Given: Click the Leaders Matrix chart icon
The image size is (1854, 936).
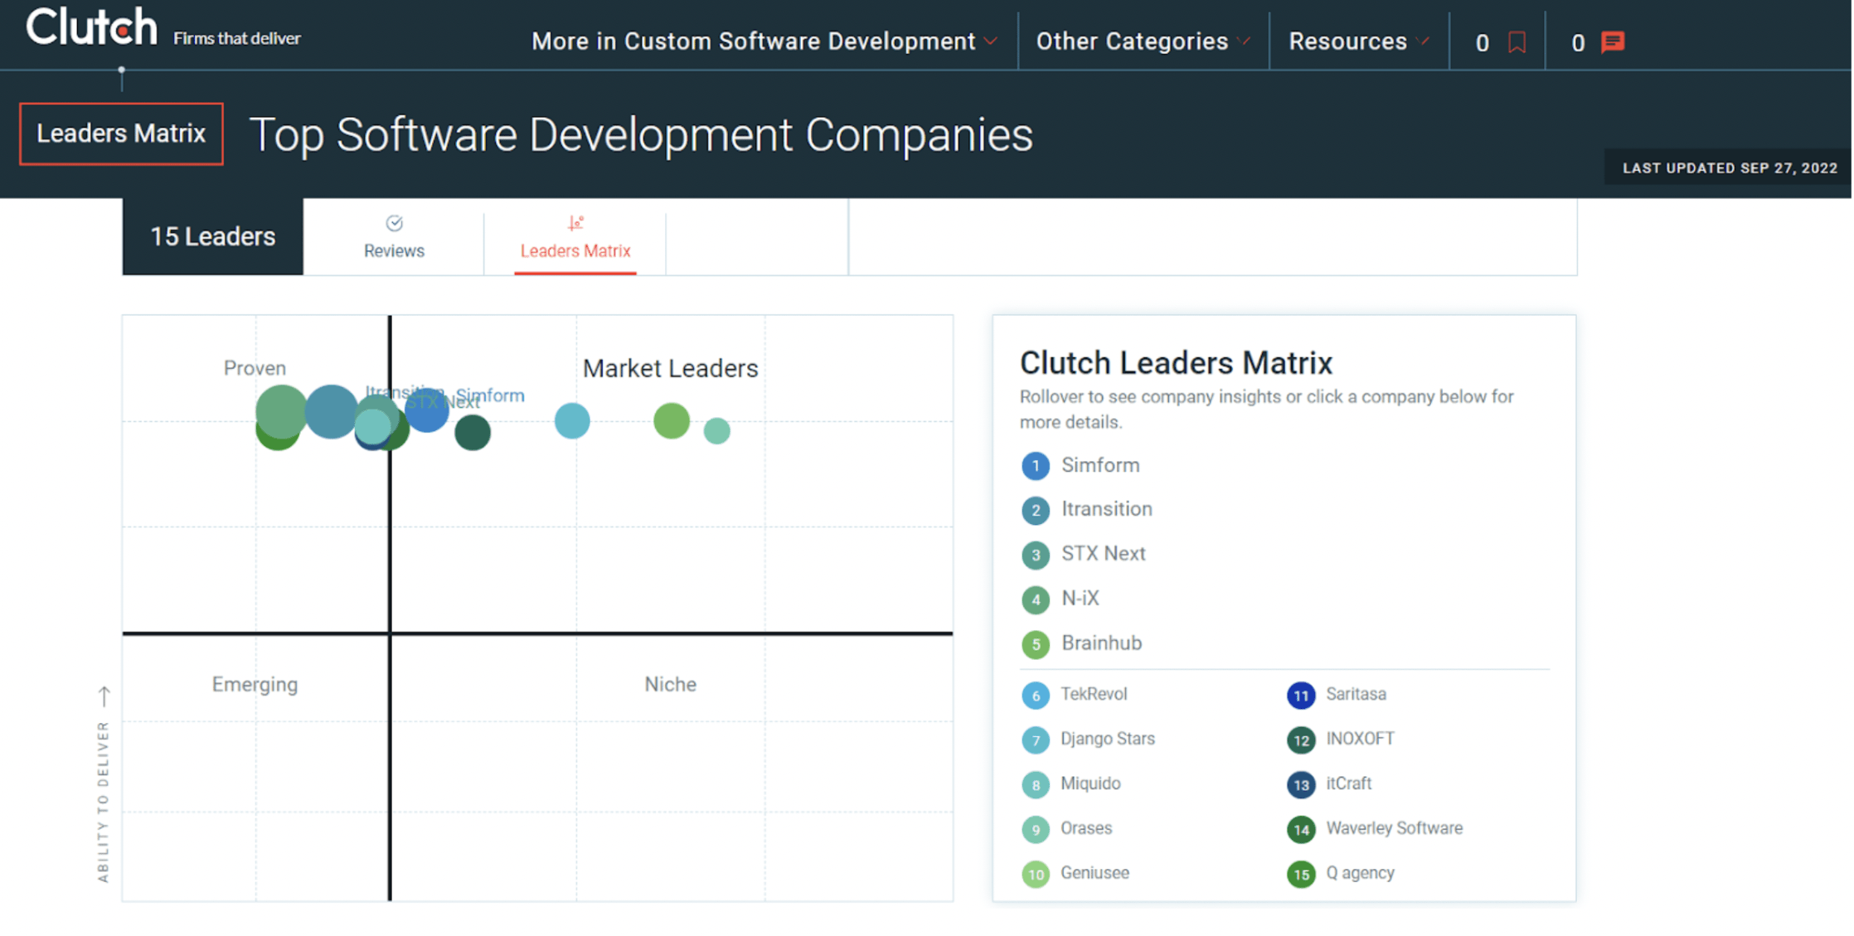Looking at the screenshot, I should 575,223.
